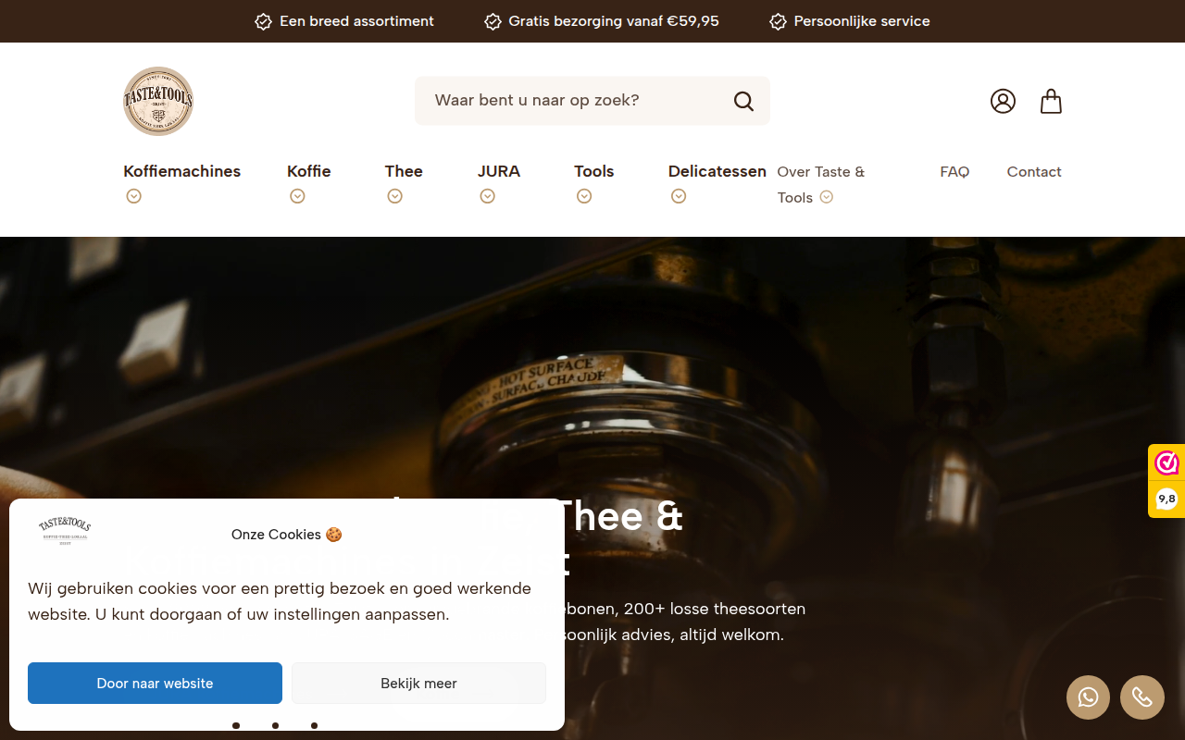The width and height of the screenshot is (1185, 740).
Task: Expand the Koffie menu chevron
Action: (297, 196)
